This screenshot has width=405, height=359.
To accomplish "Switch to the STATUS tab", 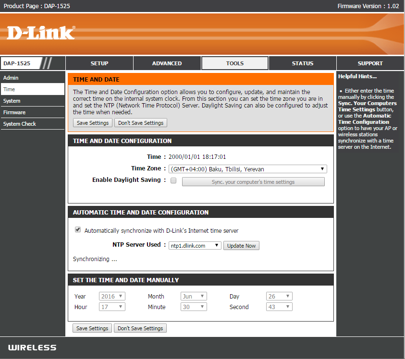I will (x=303, y=63).
